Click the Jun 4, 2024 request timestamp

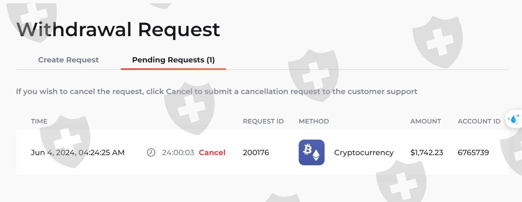pyautogui.click(x=78, y=153)
